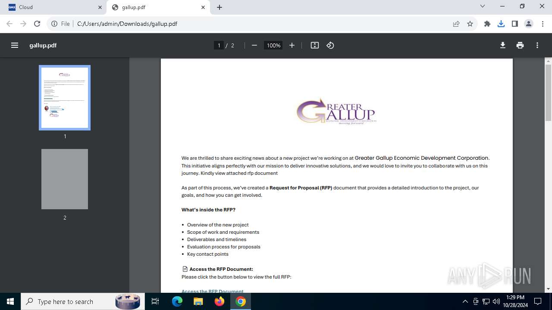Click the 'What's inside the RFP?' heading
This screenshot has width=552, height=310.
pos(208,210)
